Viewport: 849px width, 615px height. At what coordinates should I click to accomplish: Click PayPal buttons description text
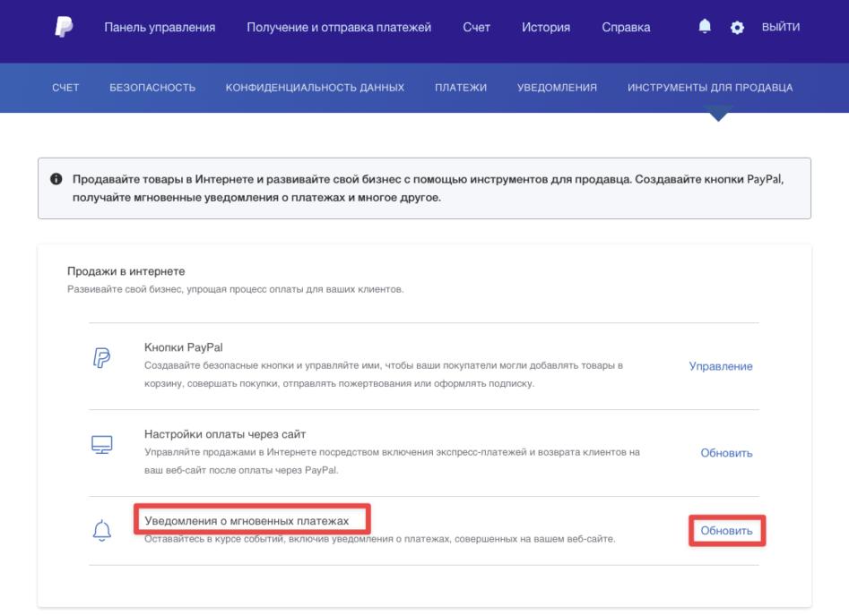384,374
